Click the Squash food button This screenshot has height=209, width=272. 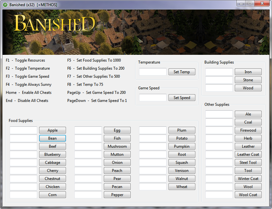tap(182, 163)
